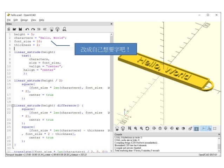Click "linear_extrude(height / 2)" on line 14

[x=38, y=81]
